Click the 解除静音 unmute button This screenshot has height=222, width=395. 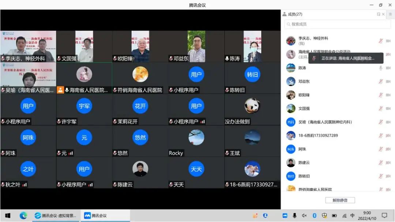point(340,200)
